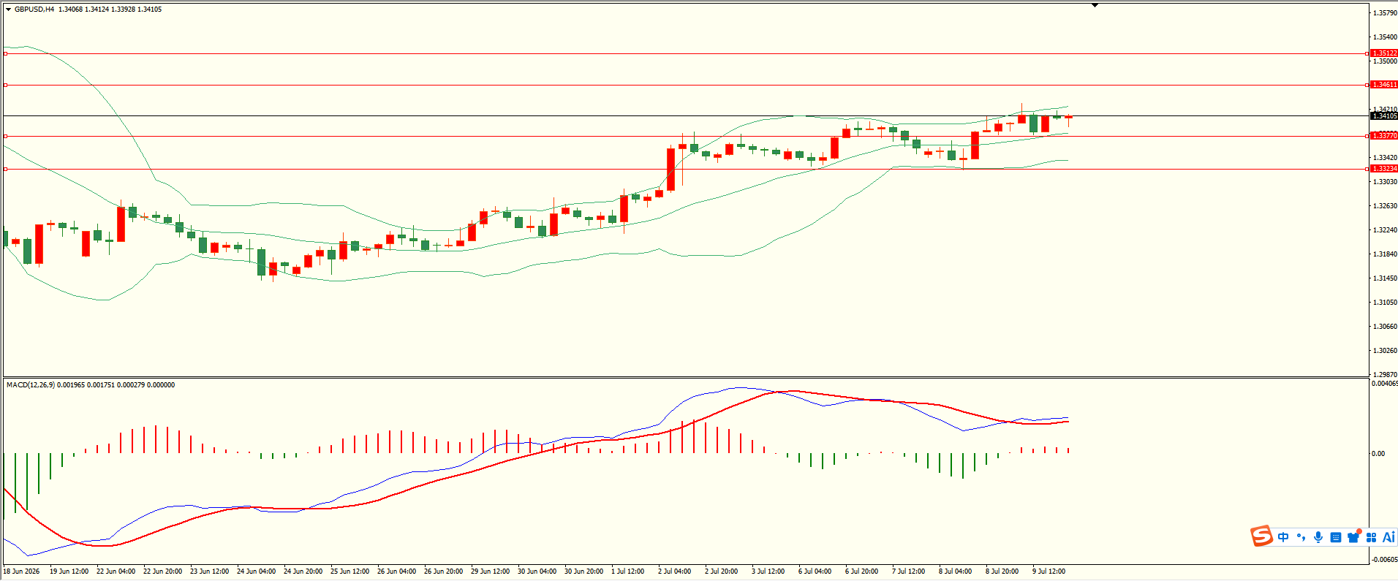Open the skin shop shirt icon
The image size is (1398, 581).
click(x=1353, y=537)
